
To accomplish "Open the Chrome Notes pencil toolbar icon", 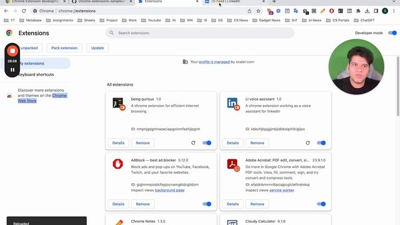I will 322,11.
